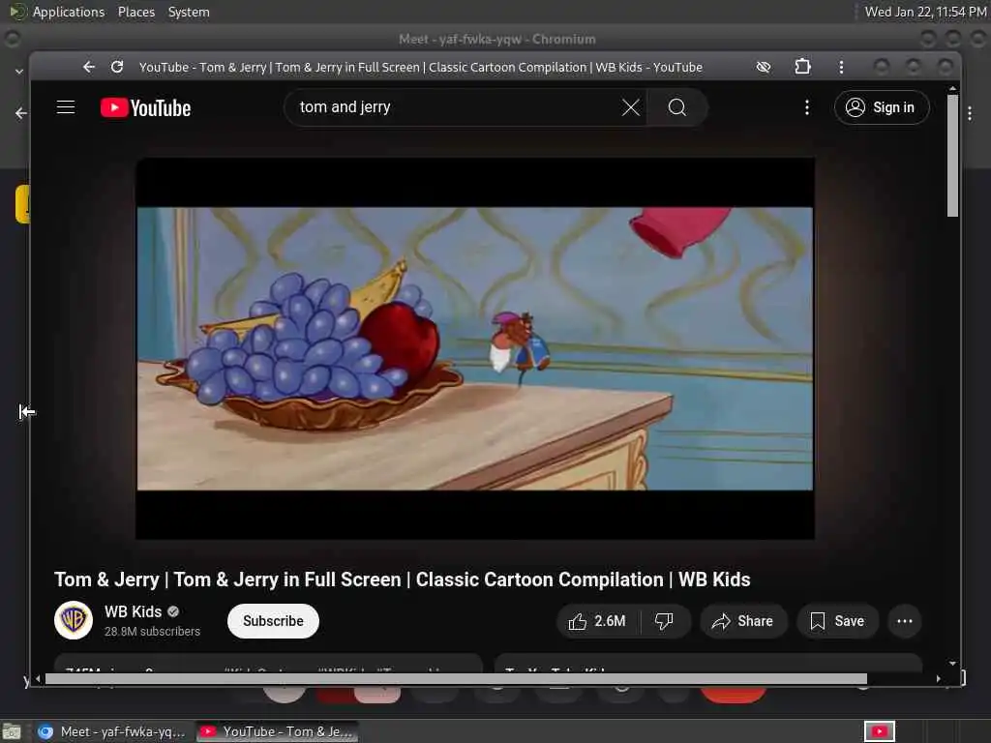Screen dimensions: 991x743
Task: Click the Sign in button
Action: (x=882, y=107)
